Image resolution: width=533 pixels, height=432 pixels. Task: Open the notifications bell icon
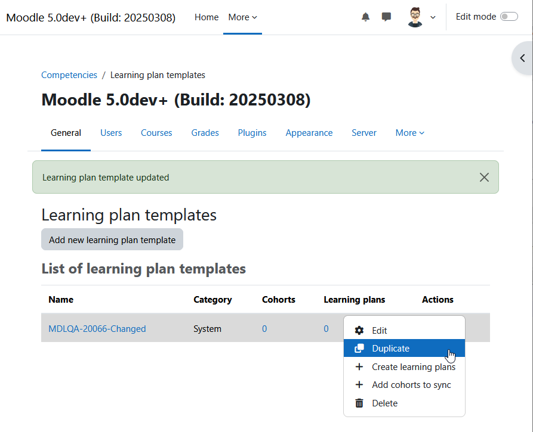pyautogui.click(x=365, y=17)
